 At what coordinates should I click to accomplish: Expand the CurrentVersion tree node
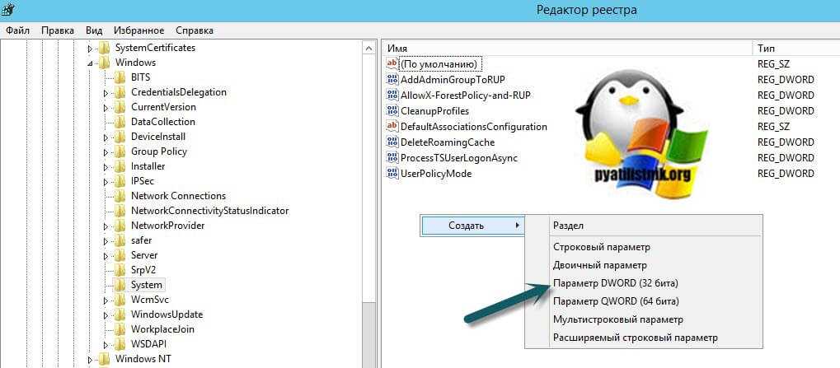(106, 107)
